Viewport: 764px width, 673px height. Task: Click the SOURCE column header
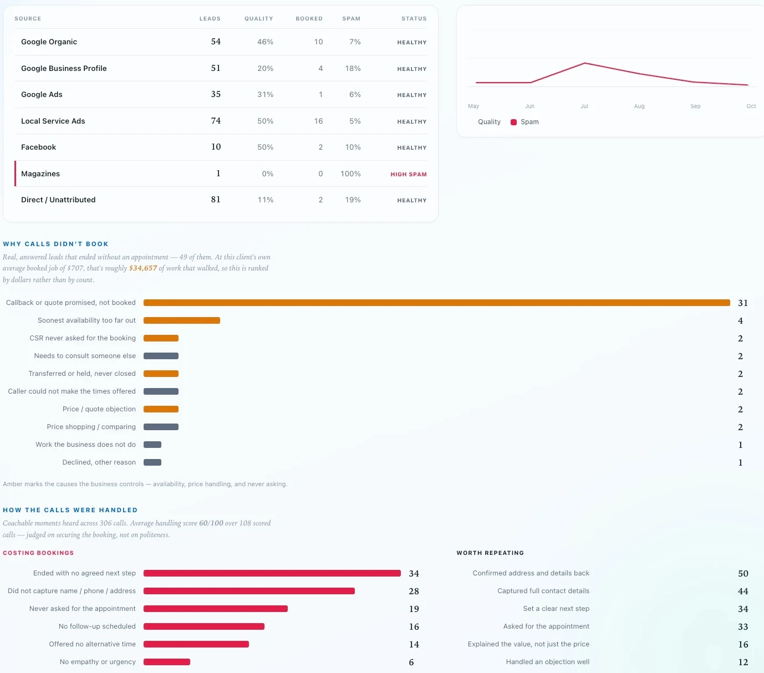pyautogui.click(x=28, y=19)
